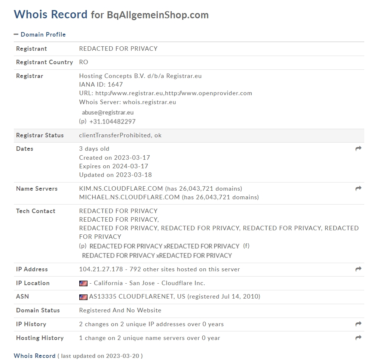Click the IP History row arrow icon
The width and height of the screenshot is (374, 362).
pyautogui.click(x=358, y=324)
